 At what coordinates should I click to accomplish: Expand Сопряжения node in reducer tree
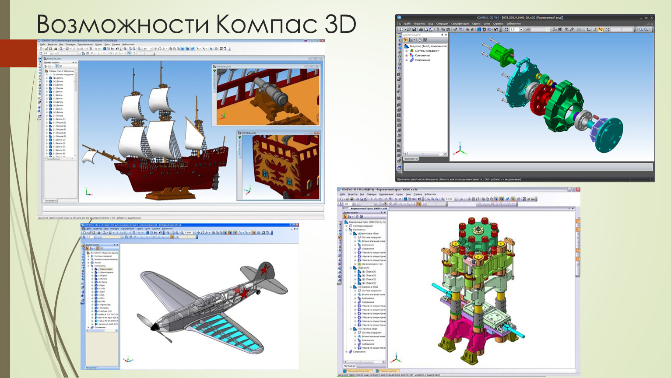407,60
